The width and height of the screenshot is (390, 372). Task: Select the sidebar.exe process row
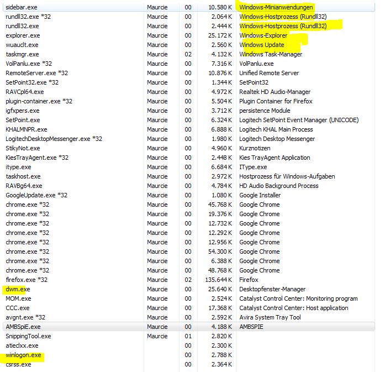pyautogui.click(x=189, y=7)
